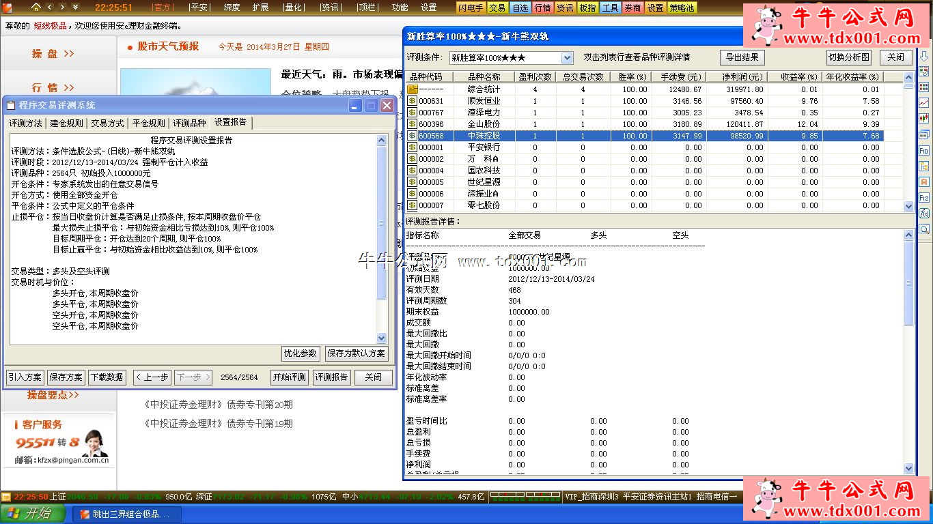This screenshot has width=933, height=524.
Task: Switch to the 交易方式 tab
Action: coord(107,123)
